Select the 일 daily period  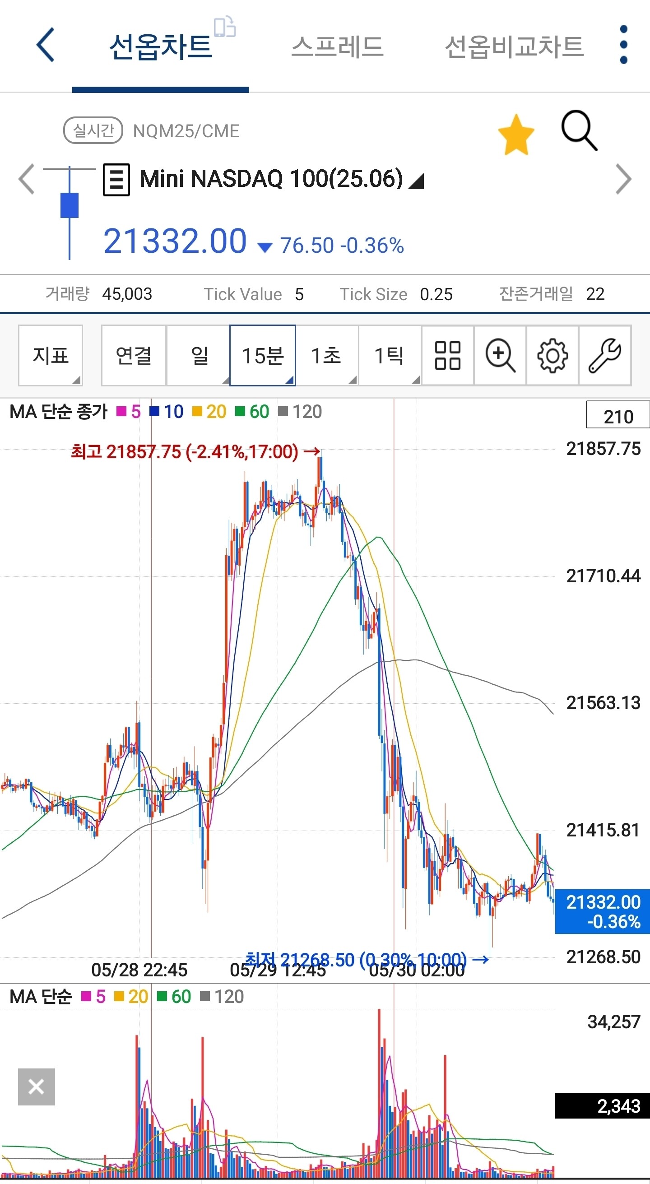pos(199,355)
